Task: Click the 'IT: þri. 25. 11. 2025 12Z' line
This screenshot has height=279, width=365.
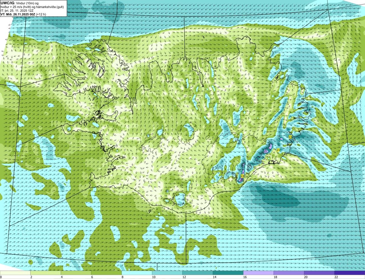Action: pos(17,11)
